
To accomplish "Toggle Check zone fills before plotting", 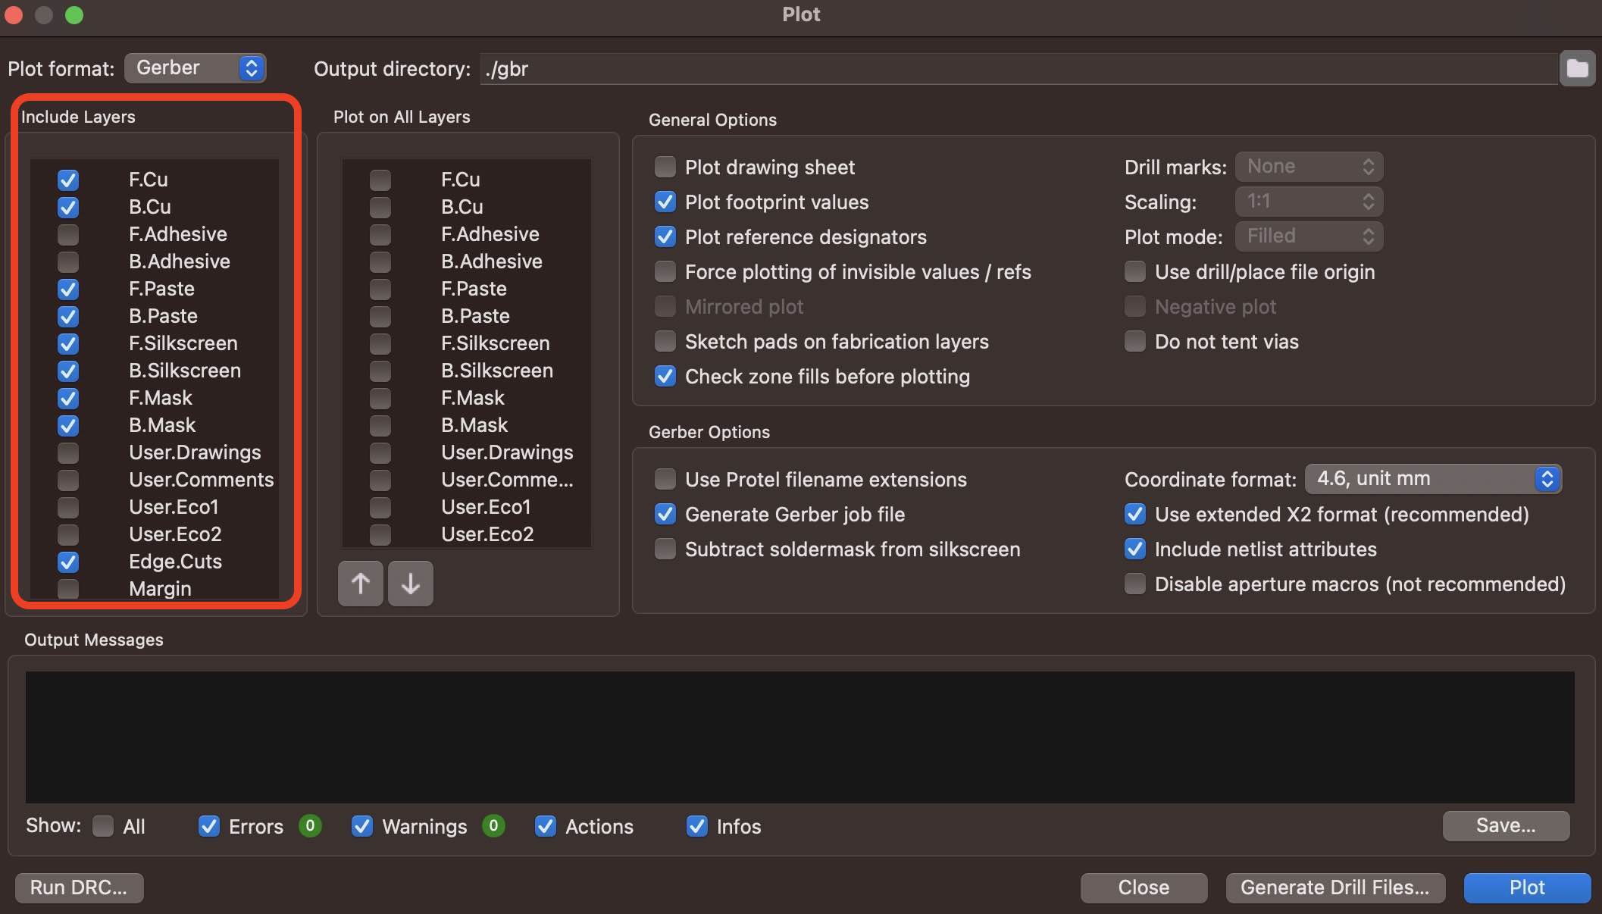I will [665, 376].
